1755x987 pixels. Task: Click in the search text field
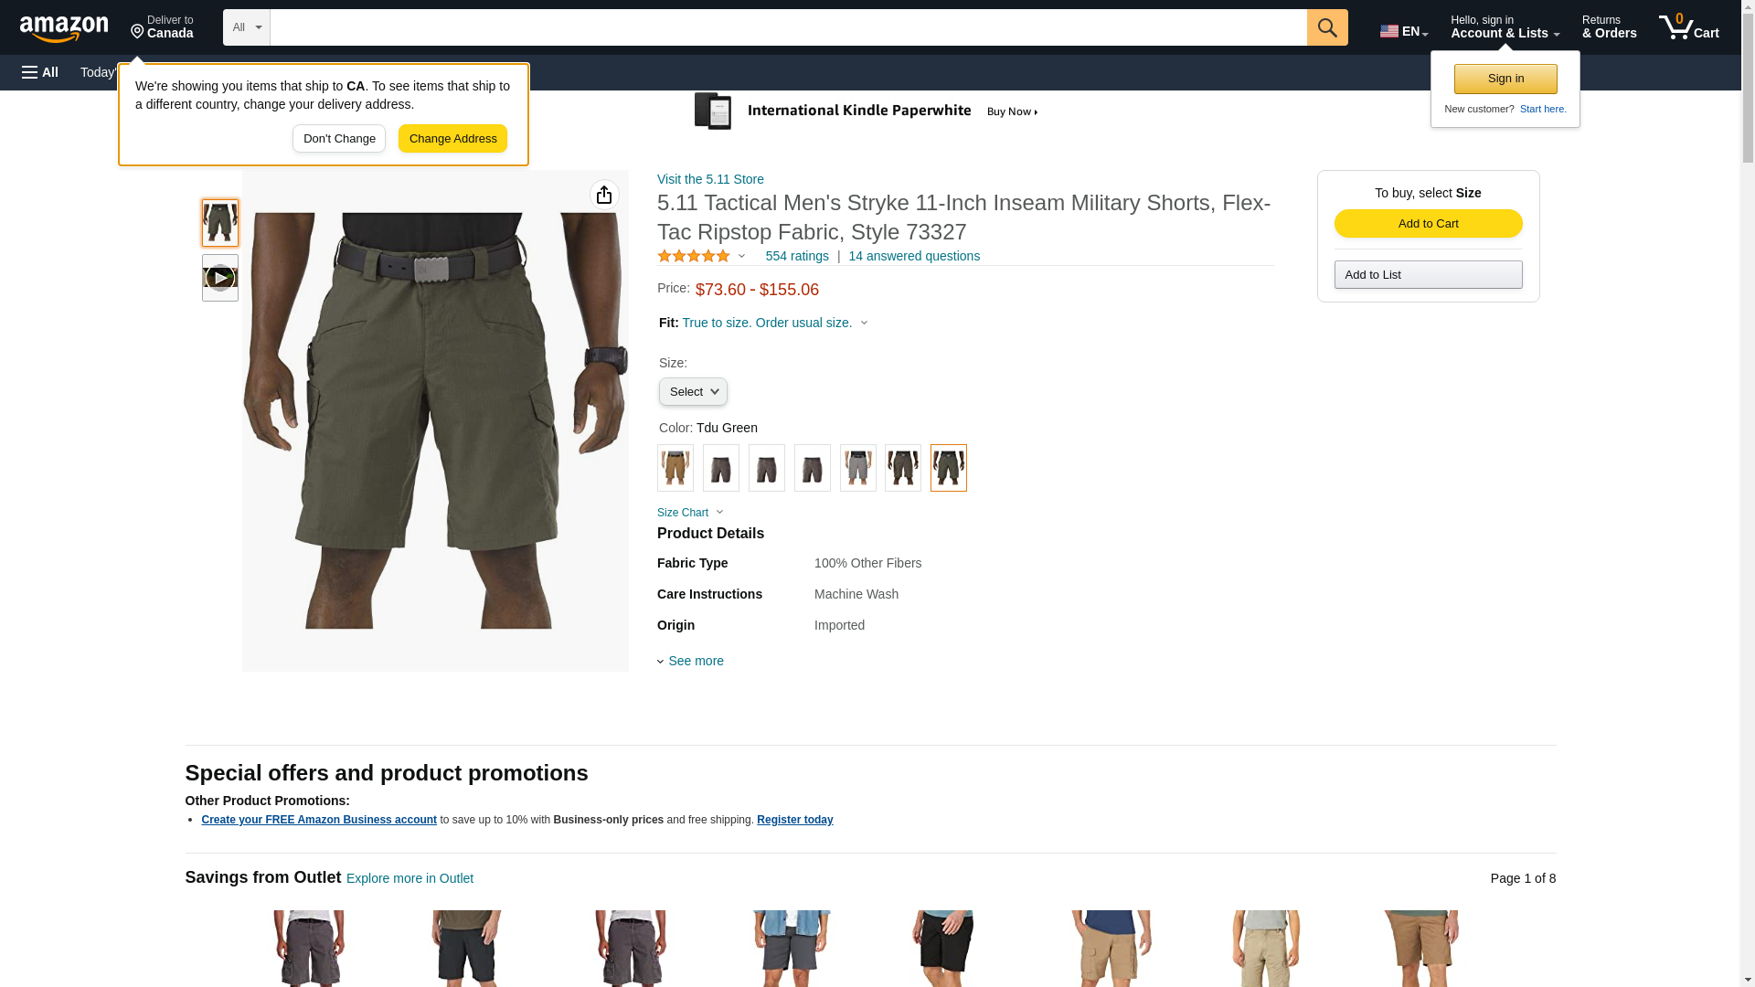[788, 27]
